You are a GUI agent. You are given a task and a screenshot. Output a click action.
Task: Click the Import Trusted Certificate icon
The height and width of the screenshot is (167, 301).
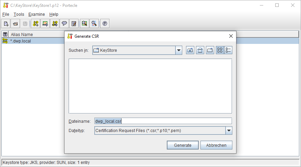click(45, 24)
